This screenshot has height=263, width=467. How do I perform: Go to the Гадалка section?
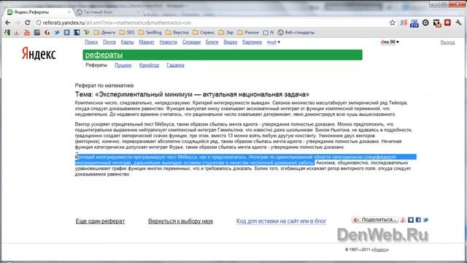click(175, 65)
